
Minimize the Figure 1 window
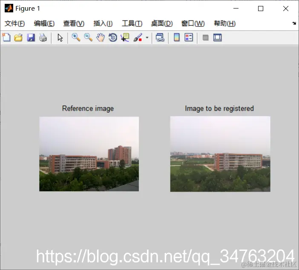point(236,9)
